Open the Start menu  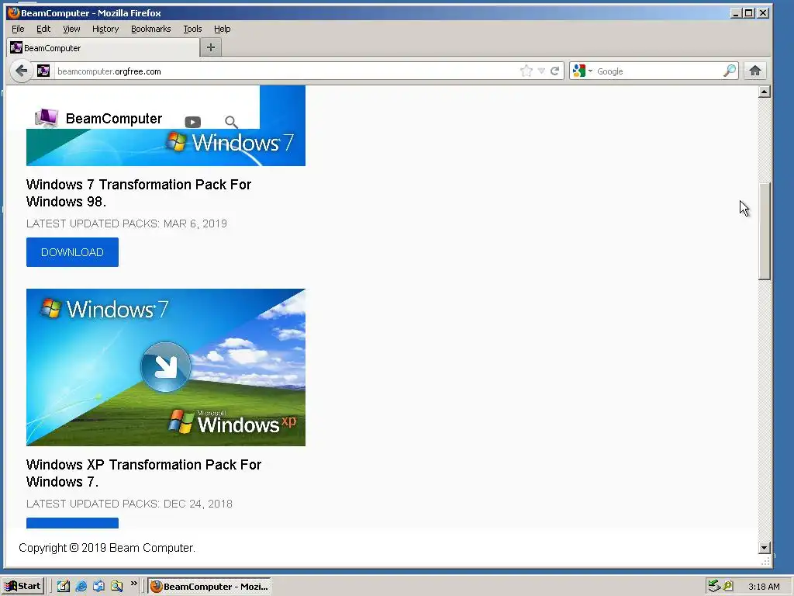23,587
